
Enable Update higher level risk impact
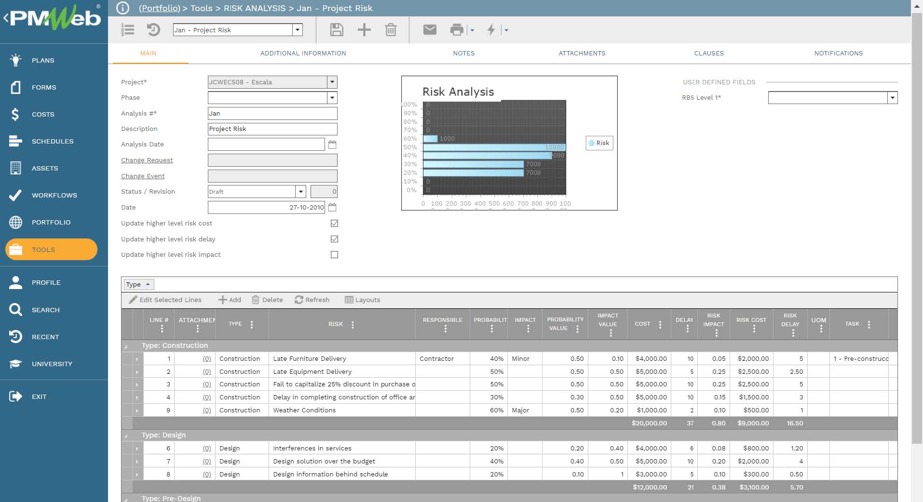pyautogui.click(x=335, y=254)
